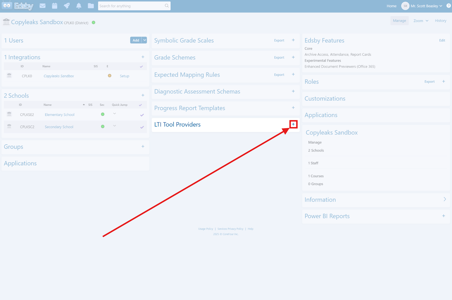Open the messages envelope icon
The height and width of the screenshot is (300, 452).
pyautogui.click(x=43, y=6)
